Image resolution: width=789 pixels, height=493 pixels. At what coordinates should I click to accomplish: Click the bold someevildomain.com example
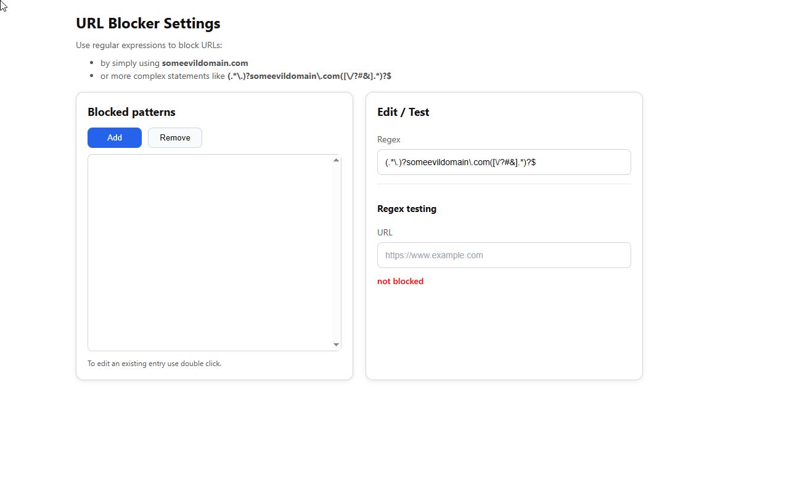(205, 63)
